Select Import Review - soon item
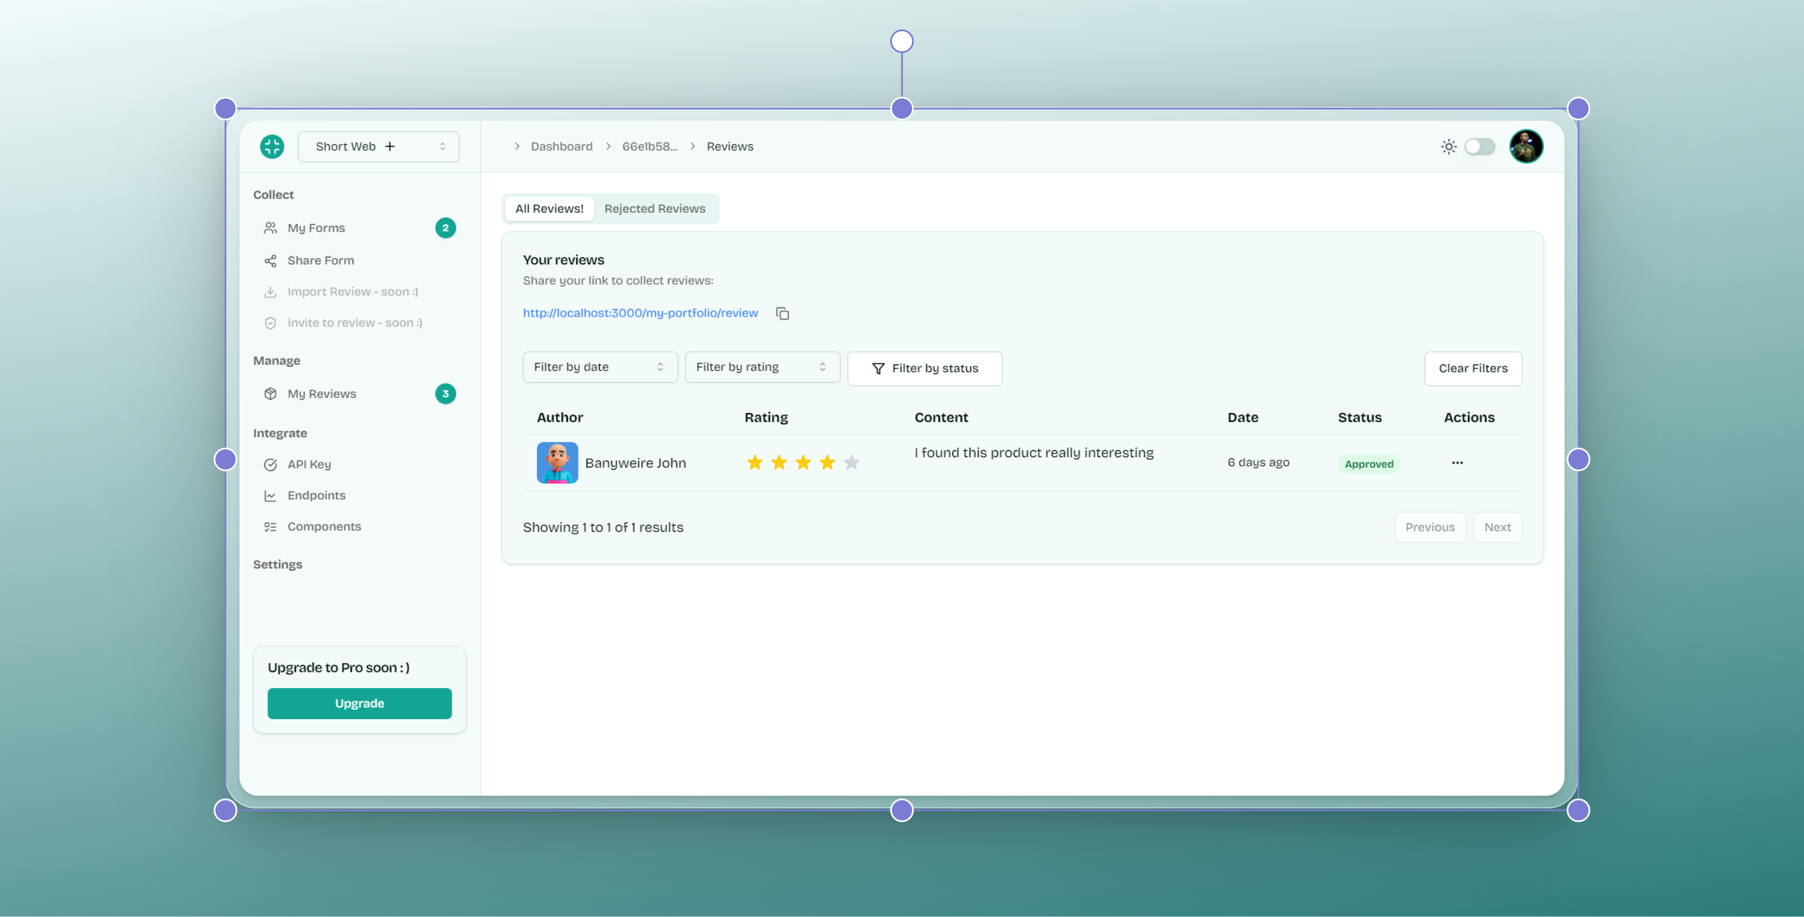 click(x=360, y=291)
